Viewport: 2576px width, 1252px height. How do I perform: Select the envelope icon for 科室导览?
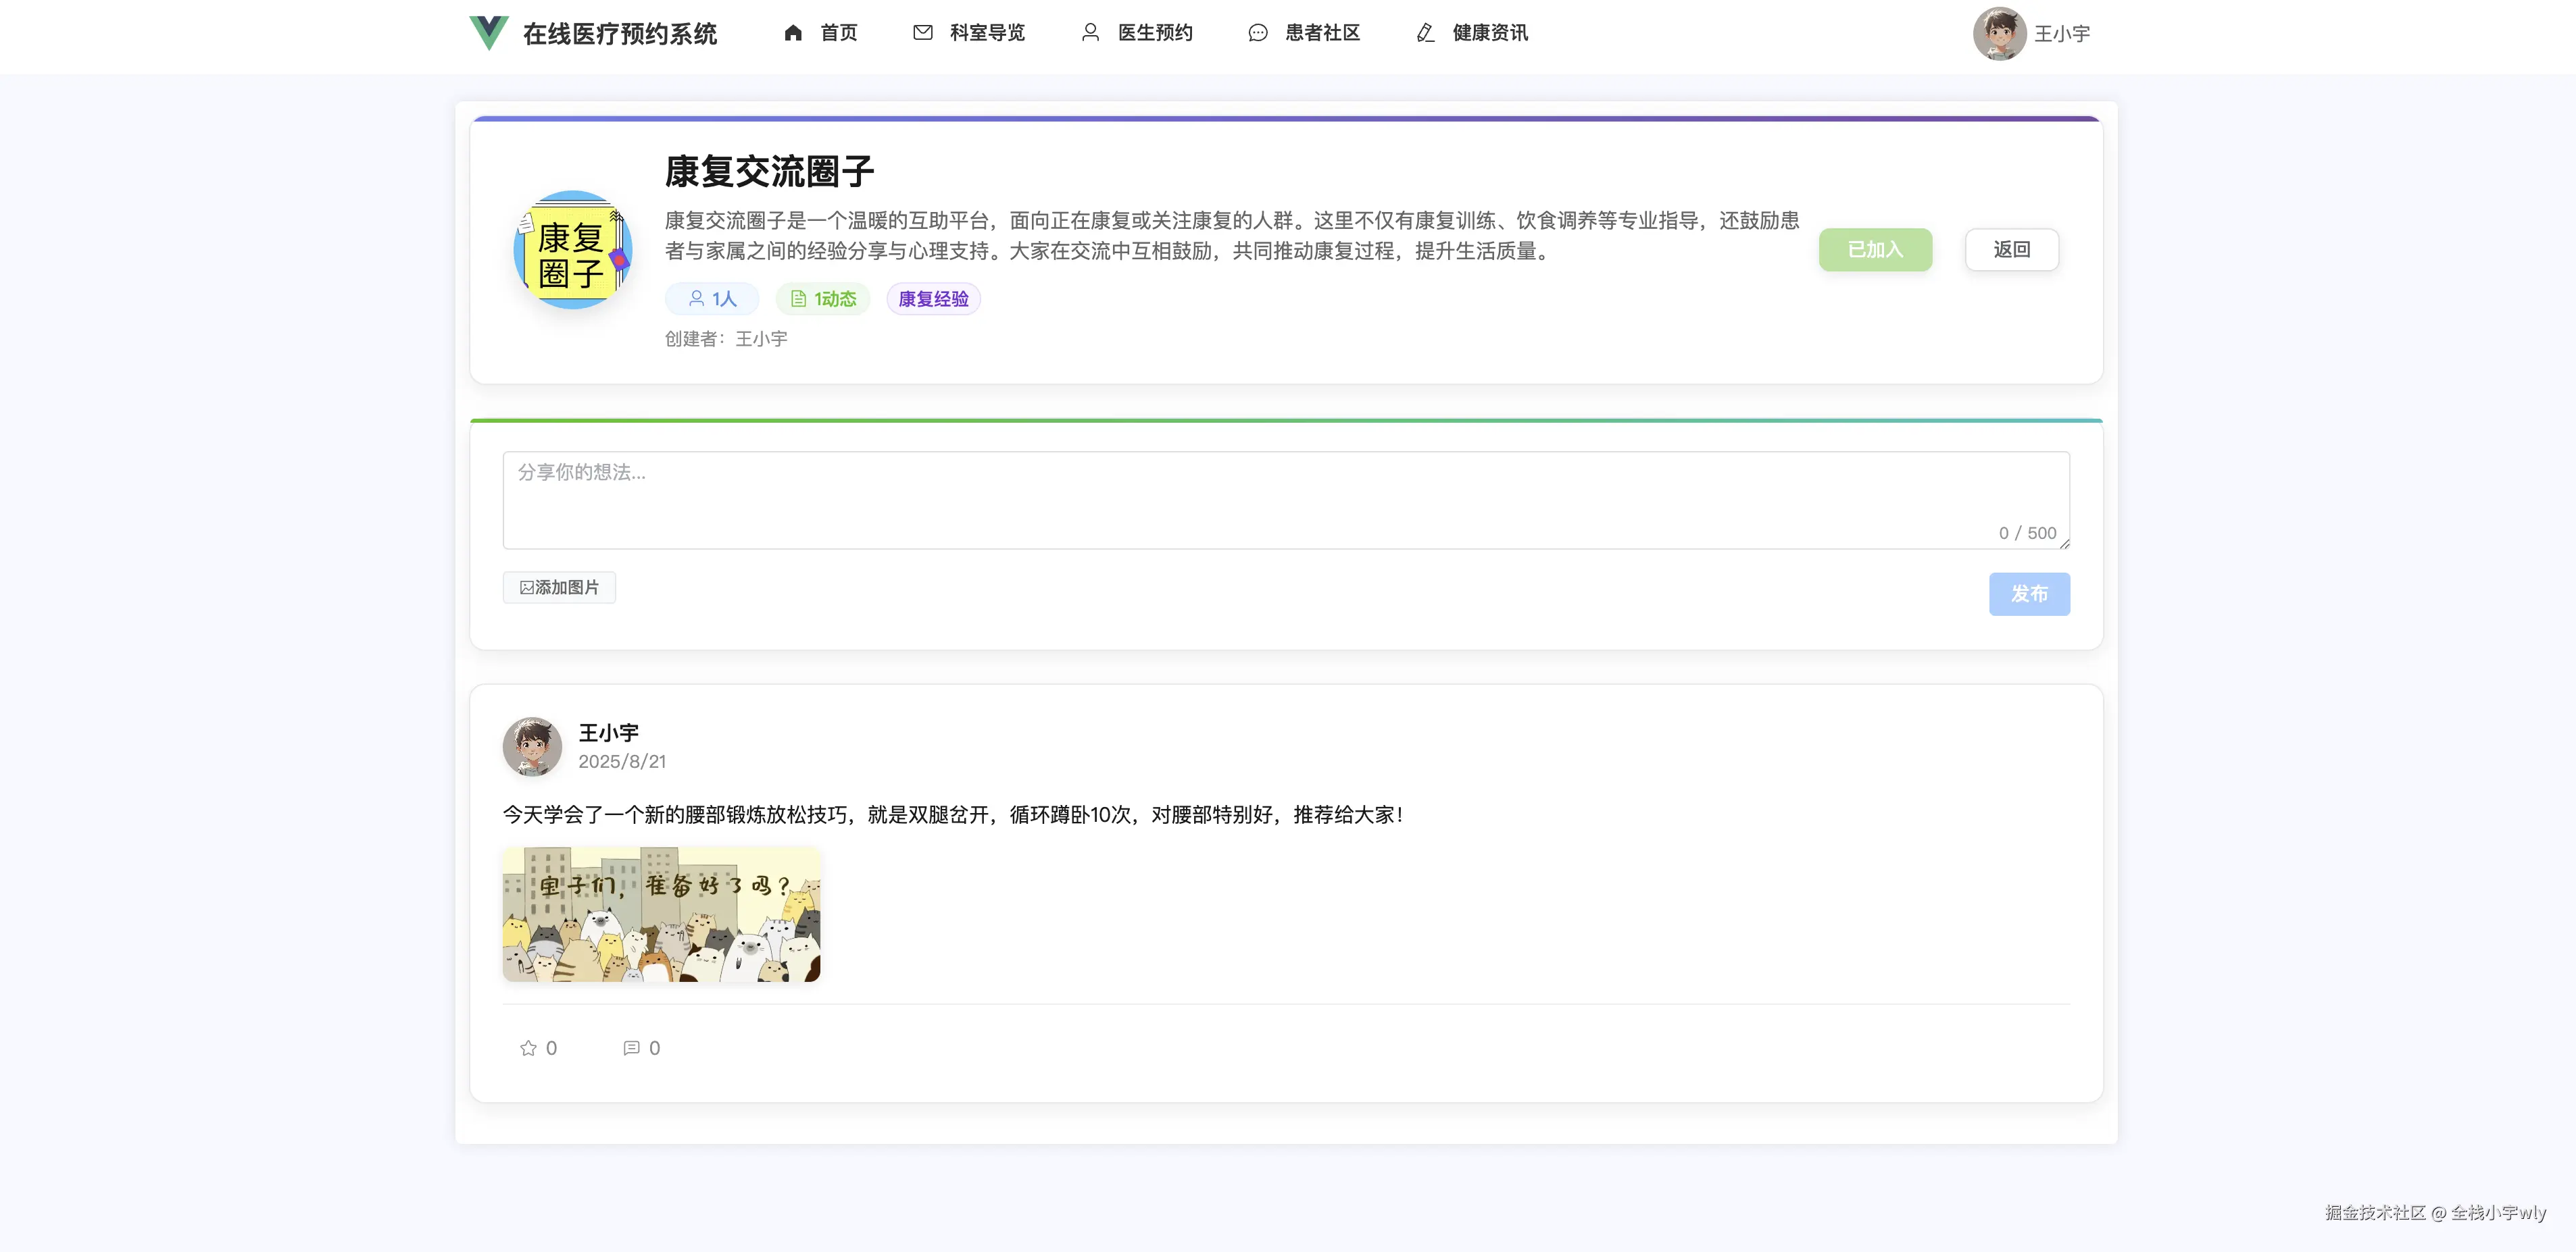point(922,32)
